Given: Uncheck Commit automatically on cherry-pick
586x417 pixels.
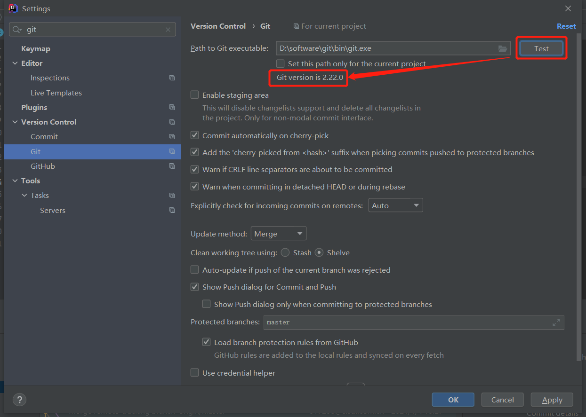Looking at the screenshot, I should coord(194,135).
